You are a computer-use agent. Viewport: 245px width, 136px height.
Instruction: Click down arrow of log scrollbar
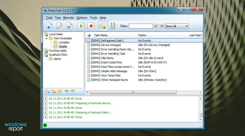pyautogui.click(x=200, y=120)
